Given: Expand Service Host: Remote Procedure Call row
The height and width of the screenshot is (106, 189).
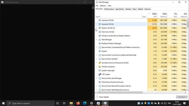Looking at the screenshot, I should click(x=96, y=86).
